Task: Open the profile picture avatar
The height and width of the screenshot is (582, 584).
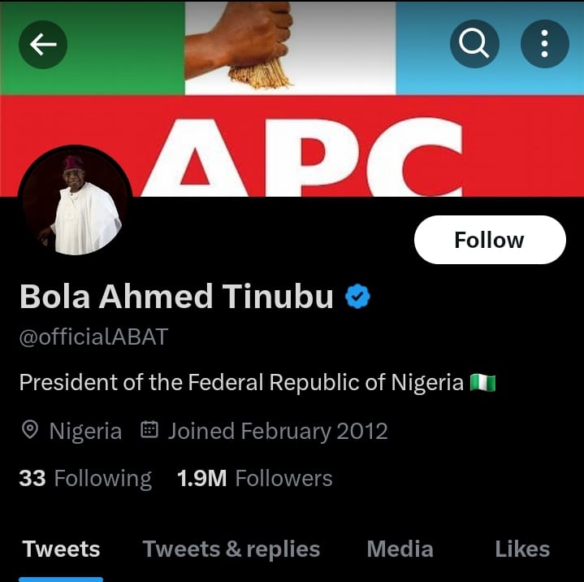Action: click(75, 202)
